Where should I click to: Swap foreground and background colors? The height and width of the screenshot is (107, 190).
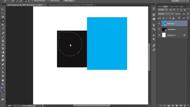4,87
